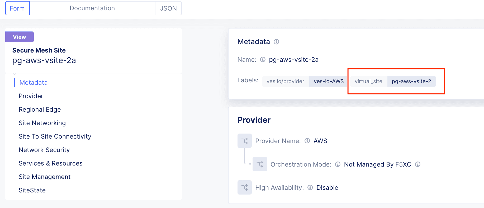Open Site Networking in the sidebar

click(42, 123)
